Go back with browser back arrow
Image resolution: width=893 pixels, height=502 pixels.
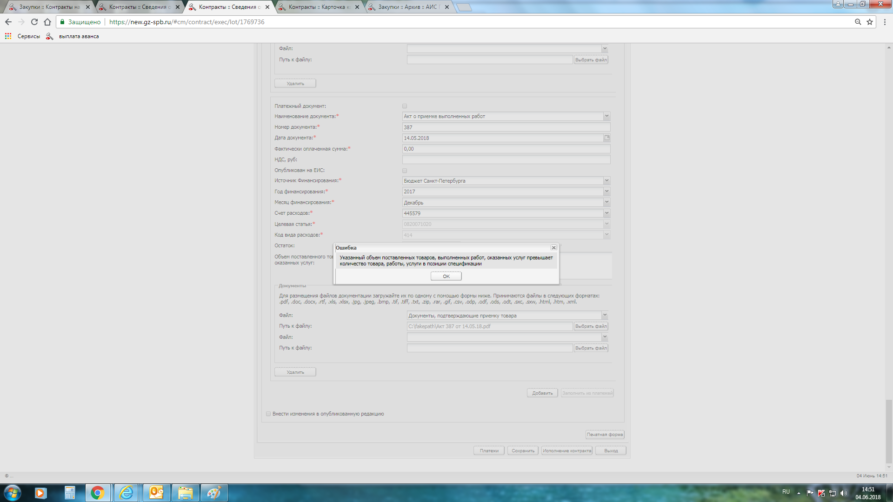(8, 22)
